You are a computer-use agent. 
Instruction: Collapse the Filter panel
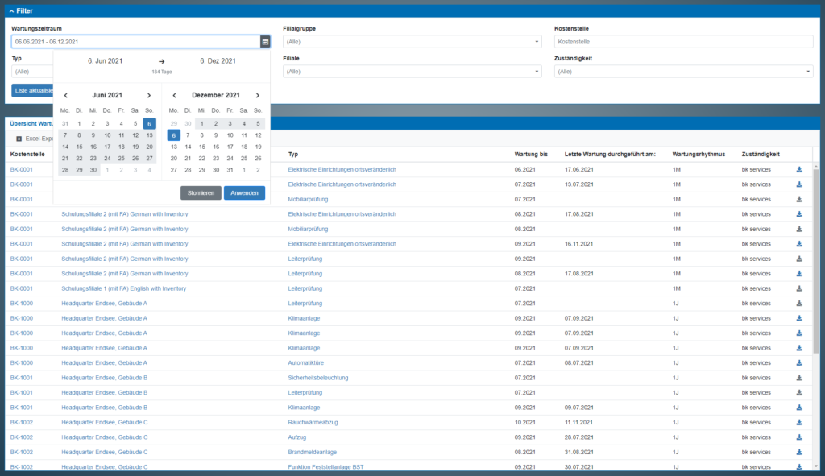coord(22,11)
